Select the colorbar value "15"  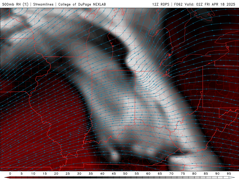pyautogui.click(x=45, y=174)
